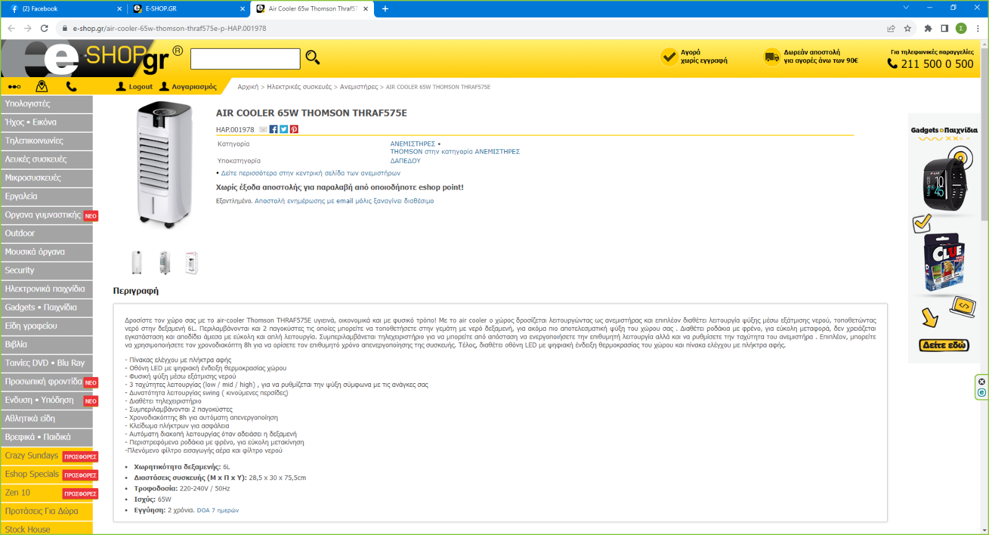Bookmark this page with star icon
The image size is (989, 535).
907,28
